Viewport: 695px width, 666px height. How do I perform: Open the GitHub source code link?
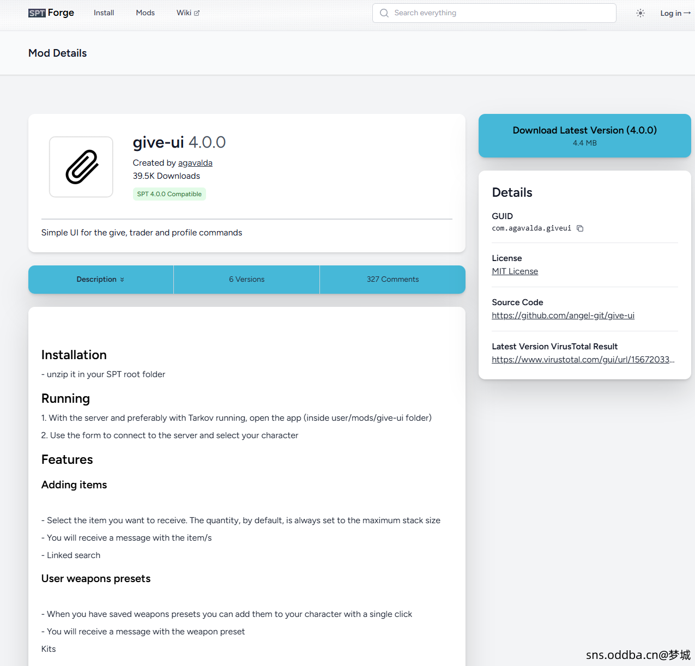(x=563, y=316)
